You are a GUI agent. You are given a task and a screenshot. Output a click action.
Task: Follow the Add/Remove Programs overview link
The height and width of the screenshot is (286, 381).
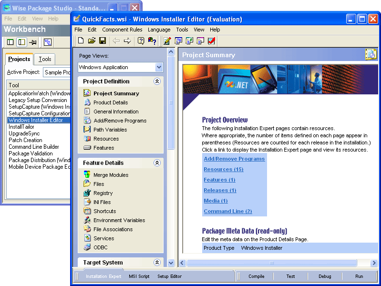pyautogui.click(x=234, y=159)
